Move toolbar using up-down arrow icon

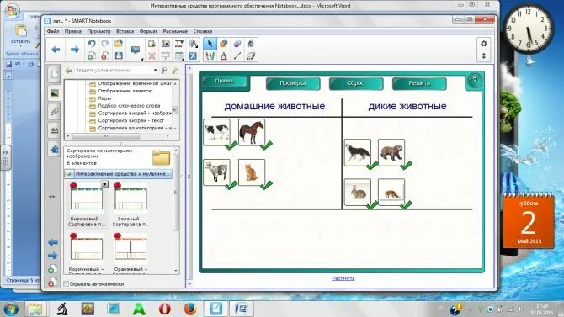[x=483, y=55]
